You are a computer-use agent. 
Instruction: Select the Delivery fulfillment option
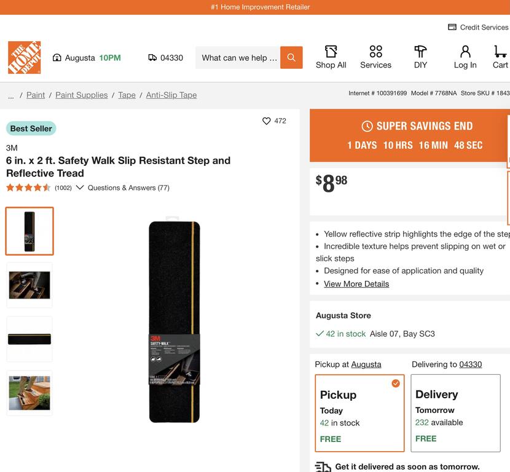(455, 413)
